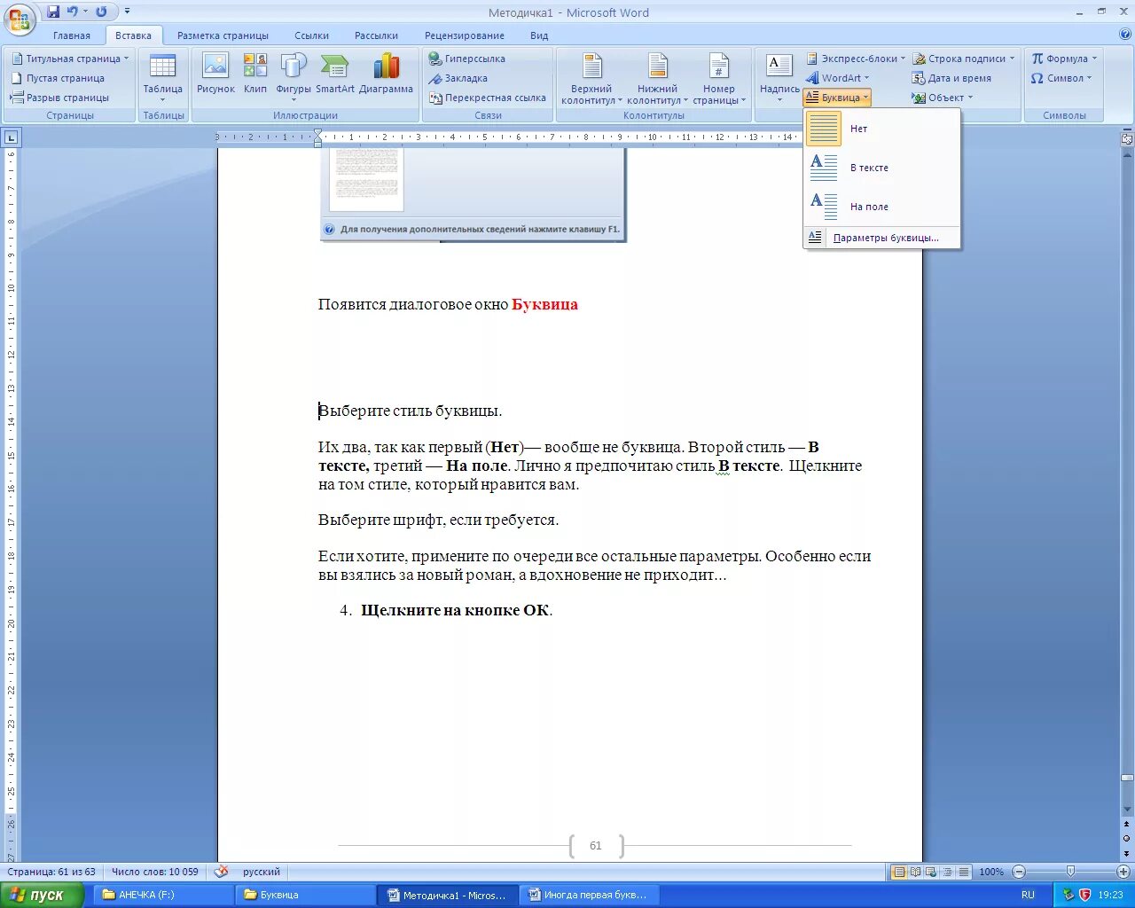Screen dimensions: 1135x908
Task: Insert a Перекрестная ссылка
Action: (x=488, y=98)
